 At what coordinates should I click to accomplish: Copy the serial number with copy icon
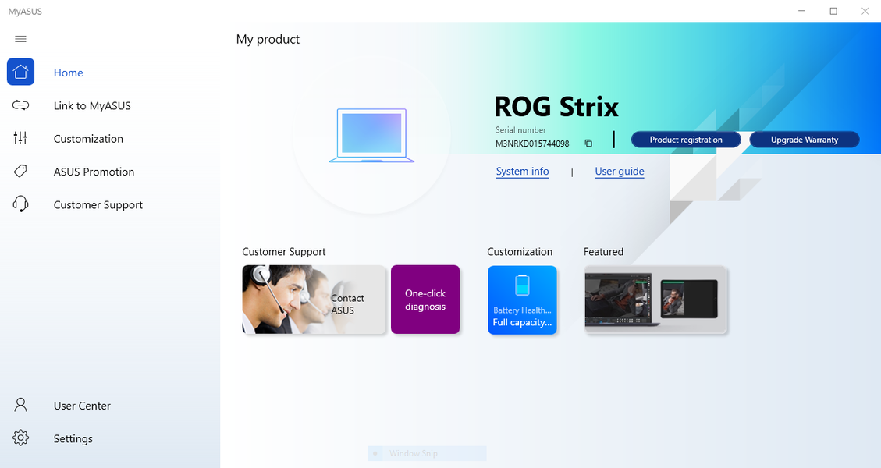pos(588,144)
